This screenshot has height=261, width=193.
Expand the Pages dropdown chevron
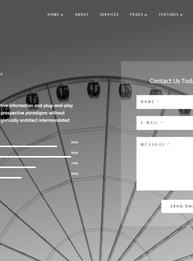tap(146, 15)
